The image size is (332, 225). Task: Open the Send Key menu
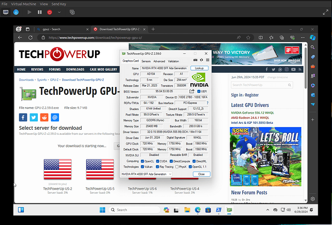pos(59,4)
